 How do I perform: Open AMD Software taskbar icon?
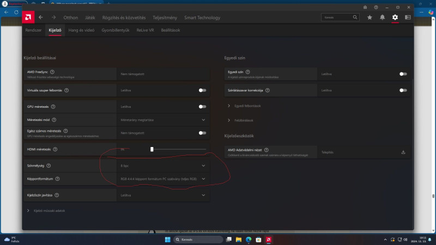coord(269,240)
